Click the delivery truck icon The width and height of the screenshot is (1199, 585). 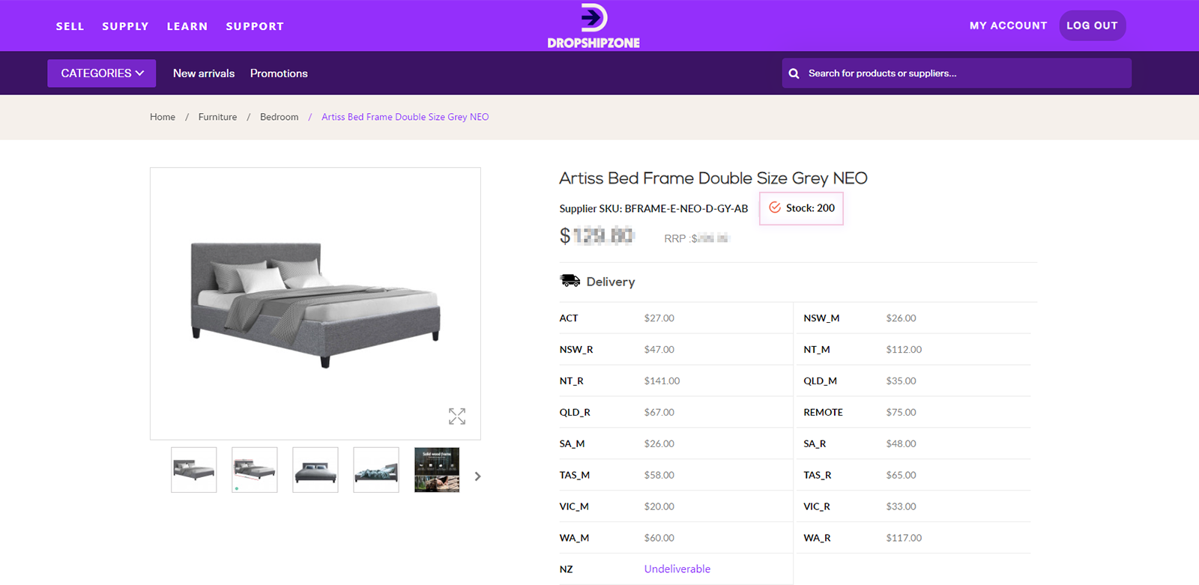click(x=570, y=281)
